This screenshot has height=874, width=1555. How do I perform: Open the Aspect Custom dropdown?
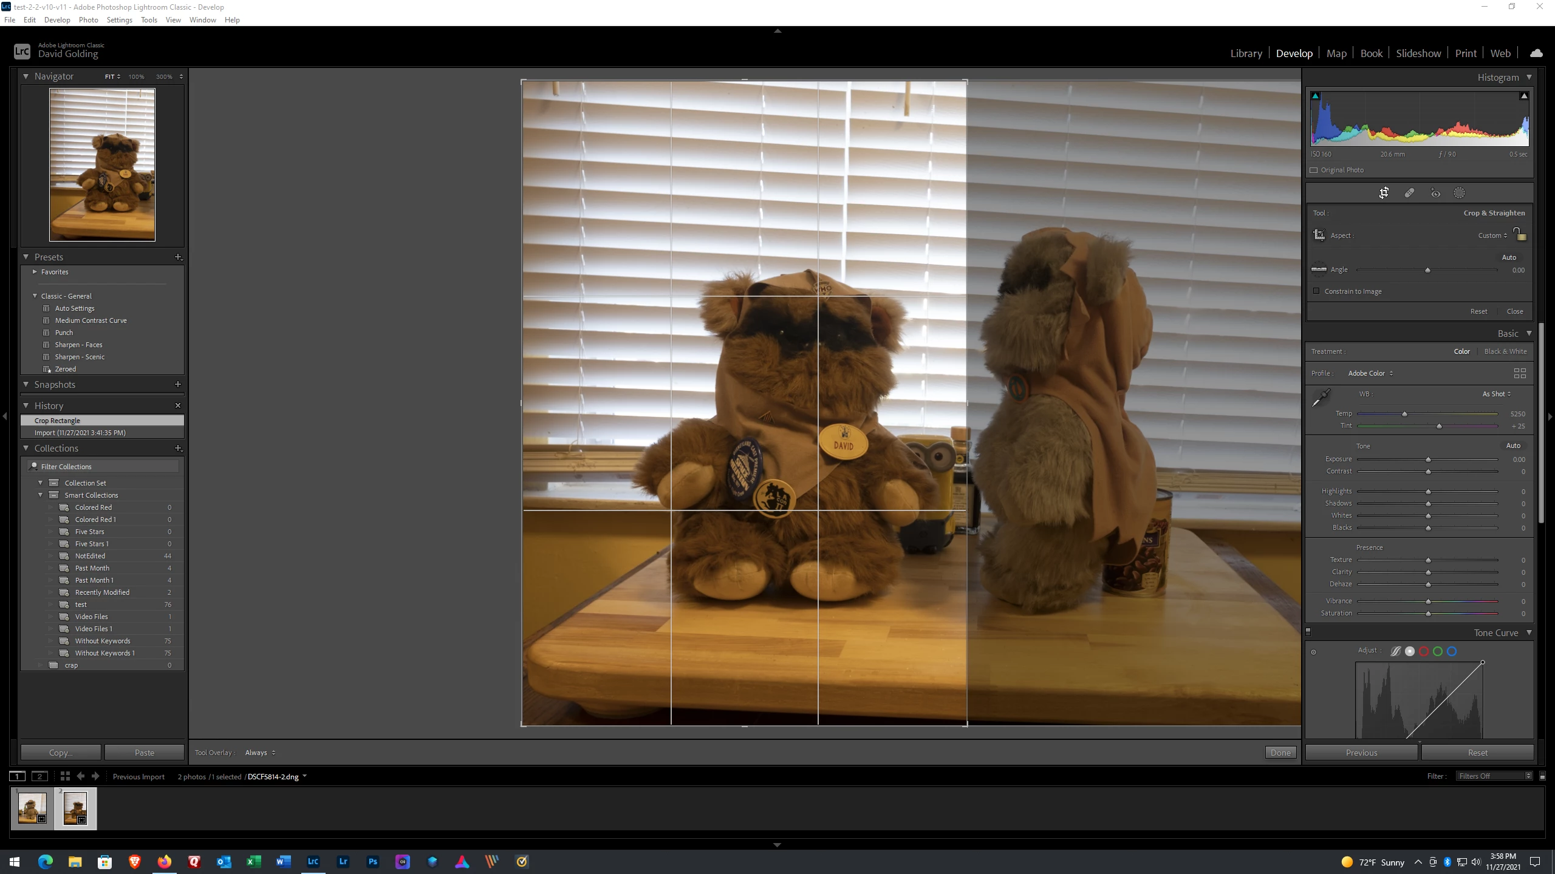[x=1492, y=235]
